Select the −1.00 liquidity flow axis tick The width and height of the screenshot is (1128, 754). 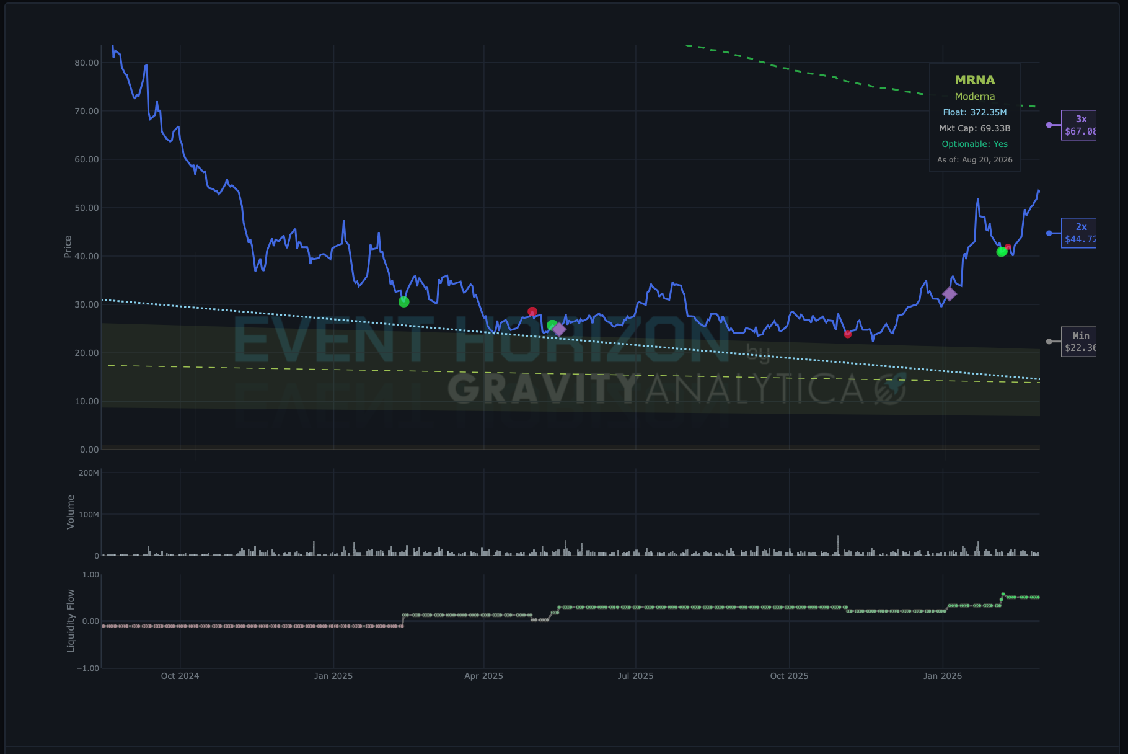pyautogui.click(x=87, y=668)
